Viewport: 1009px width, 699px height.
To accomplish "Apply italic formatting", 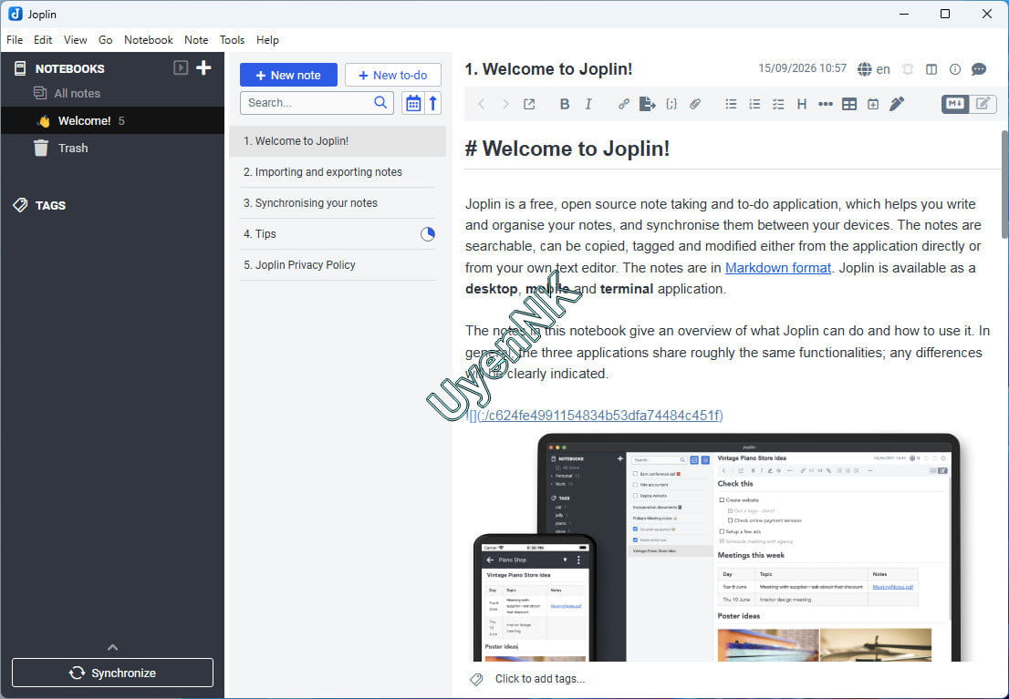I will [588, 104].
